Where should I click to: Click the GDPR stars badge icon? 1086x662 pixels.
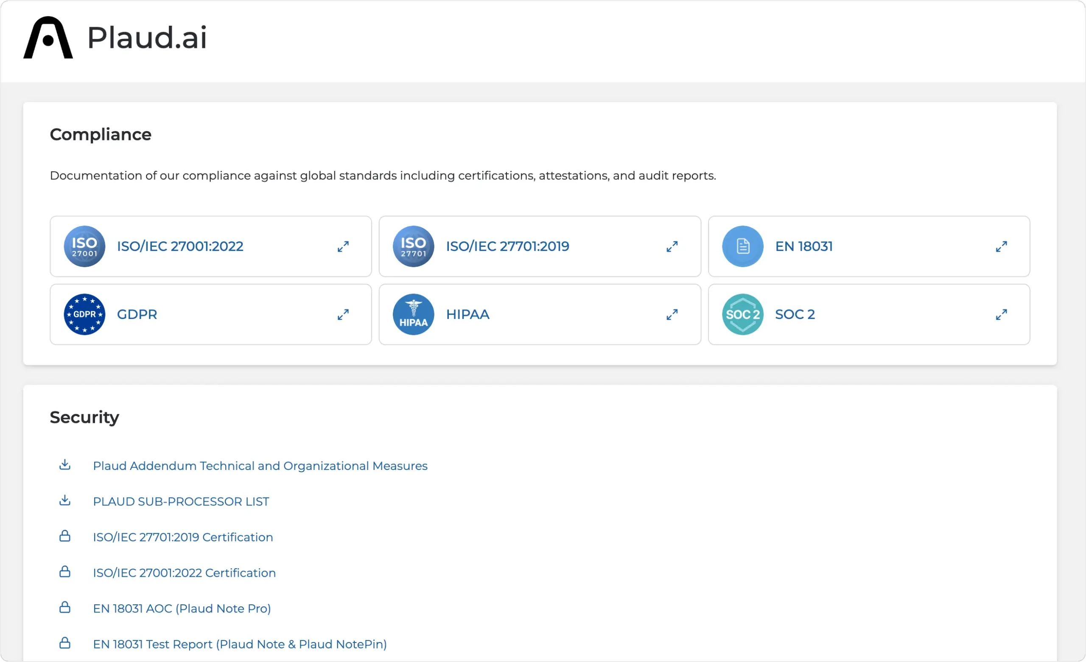pyautogui.click(x=84, y=314)
